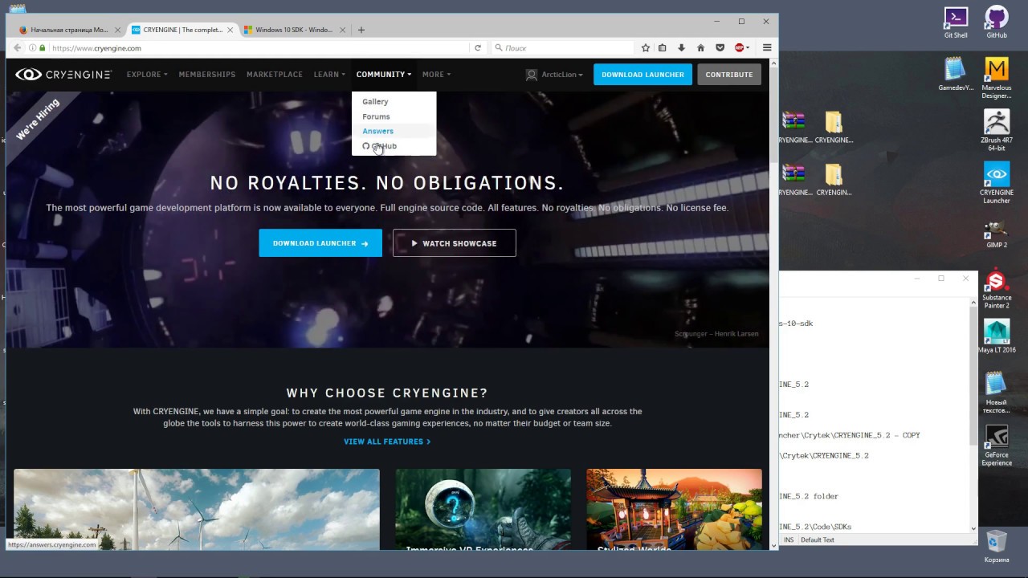Open Git Shell desktop shortcut
The height and width of the screenshot is (578, 1028).
[x=956, y=22]
